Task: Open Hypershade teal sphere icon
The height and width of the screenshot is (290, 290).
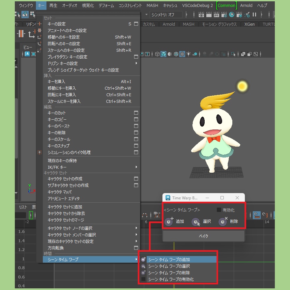Action: point(232,14)
